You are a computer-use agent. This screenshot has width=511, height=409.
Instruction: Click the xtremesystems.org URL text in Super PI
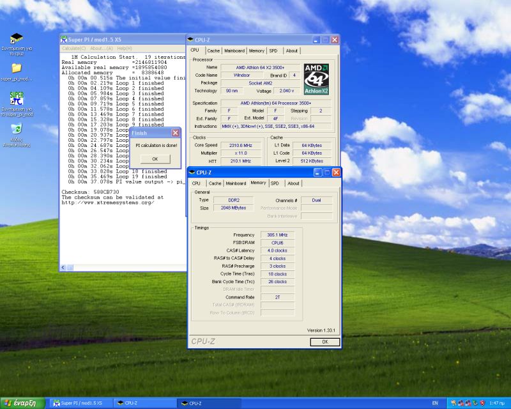tap(108, 203)
